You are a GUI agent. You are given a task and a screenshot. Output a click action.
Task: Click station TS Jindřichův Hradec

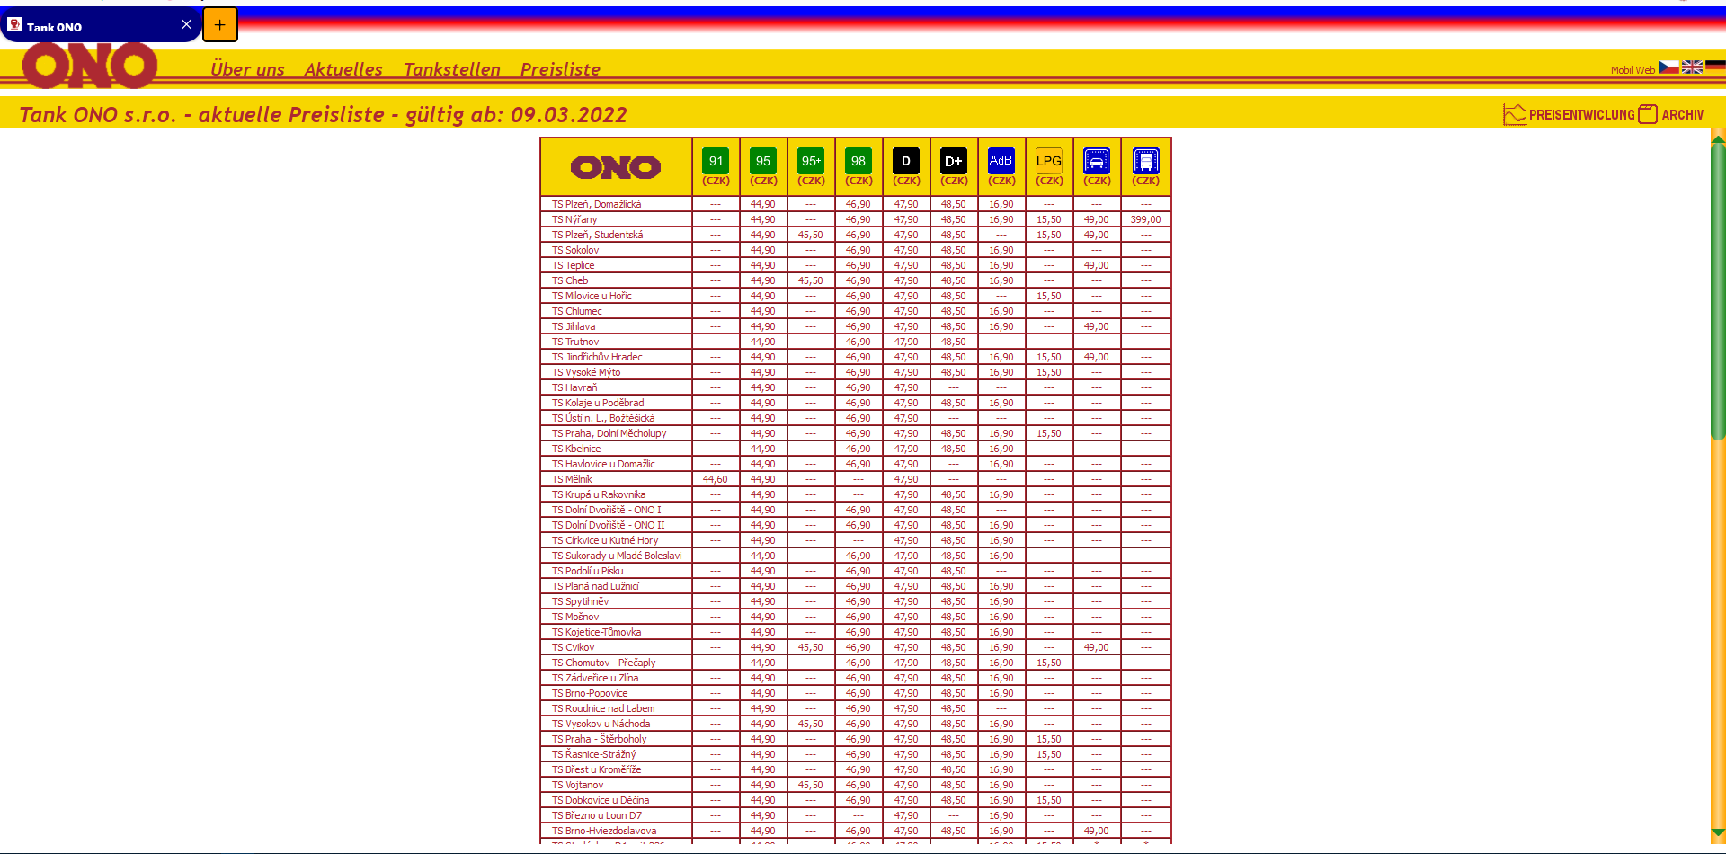tap(597, 357)
